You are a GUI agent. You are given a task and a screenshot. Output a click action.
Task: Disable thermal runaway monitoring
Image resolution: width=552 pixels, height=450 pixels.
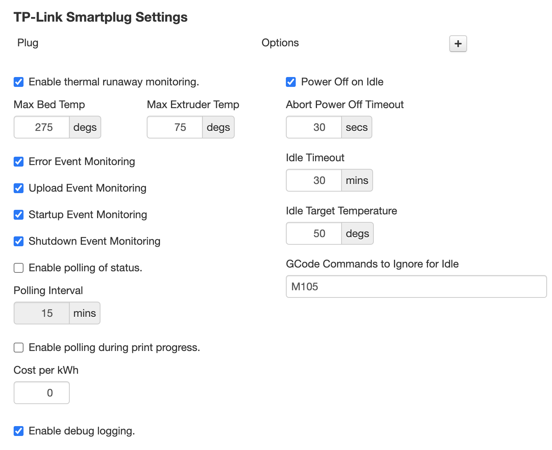19,82
